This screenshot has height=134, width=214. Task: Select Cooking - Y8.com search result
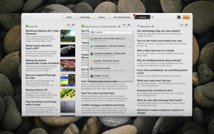[x=111, y=77]
